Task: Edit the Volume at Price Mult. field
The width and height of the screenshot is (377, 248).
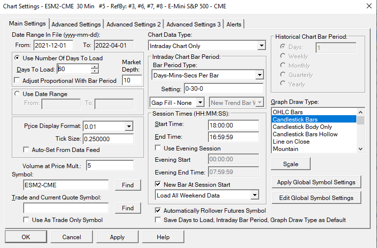Action: click(110, 166)
